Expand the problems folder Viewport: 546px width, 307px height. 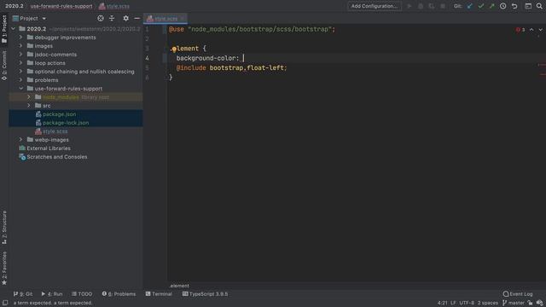click(20, 79)
